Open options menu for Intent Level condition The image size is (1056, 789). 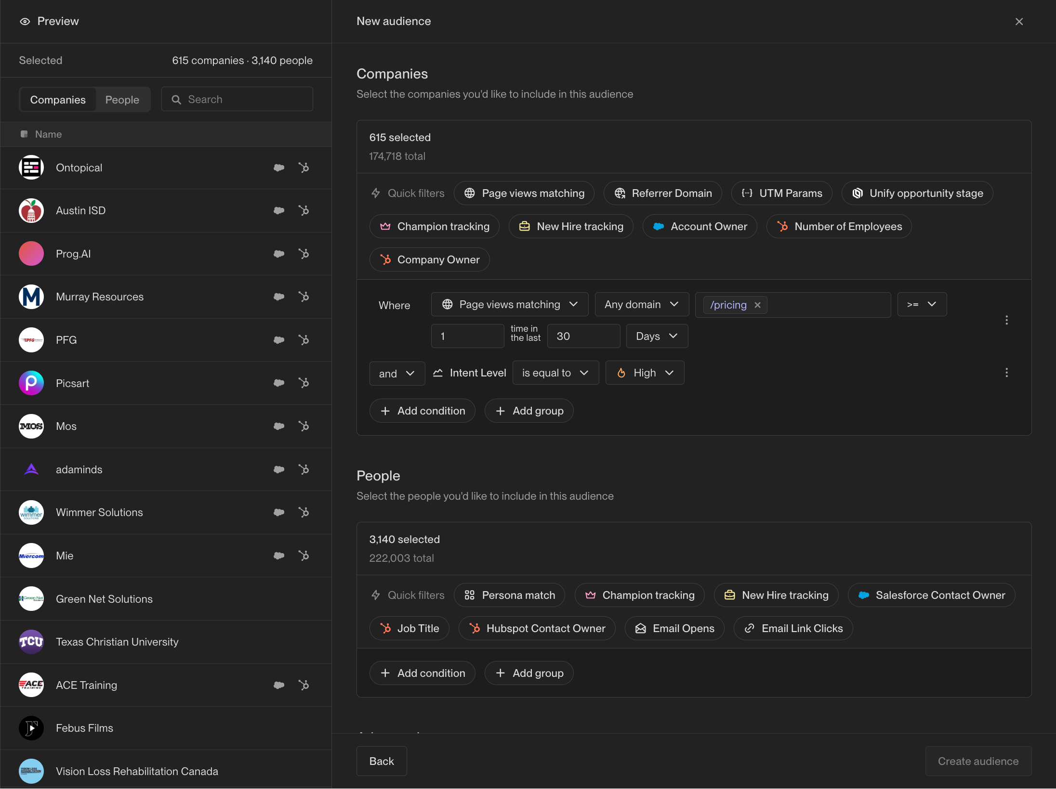click(1006, 373)
